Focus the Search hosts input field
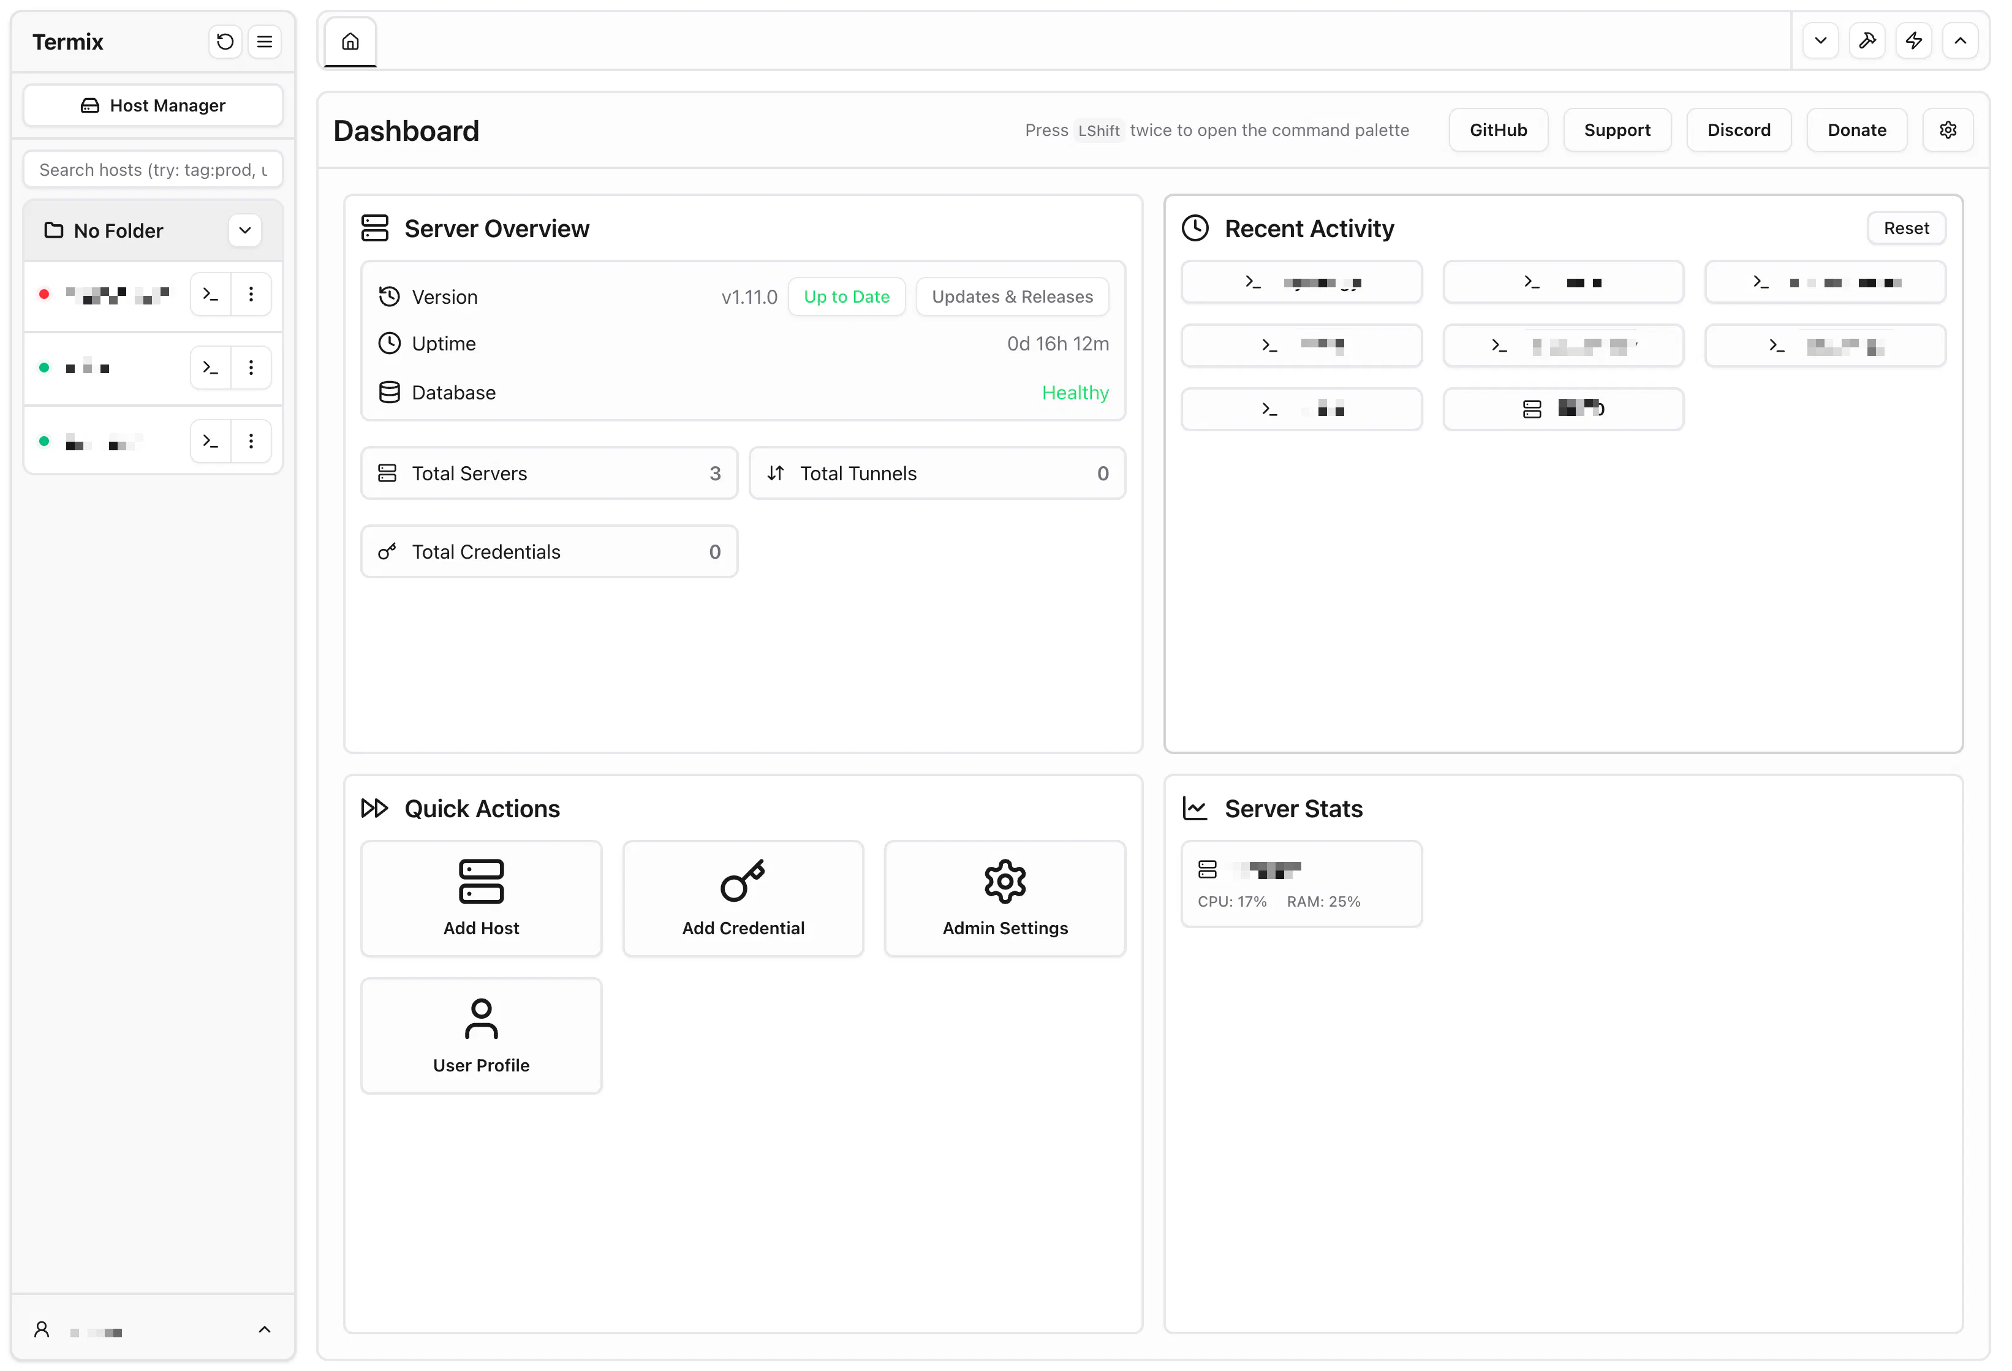Screen dimensions: 2012x1371 click(153, 170)
